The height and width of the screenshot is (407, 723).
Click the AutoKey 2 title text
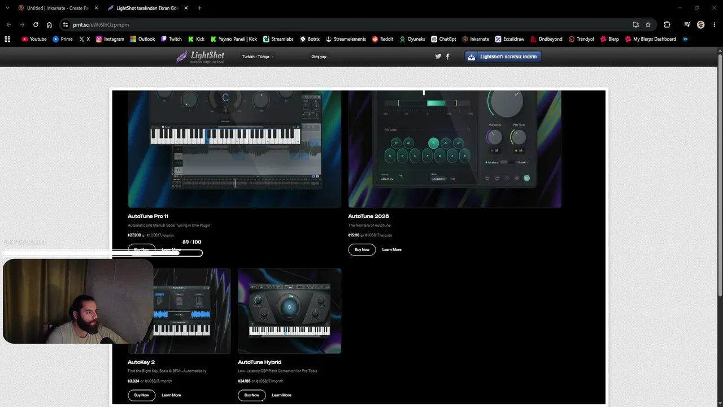(x=141, y=362)
